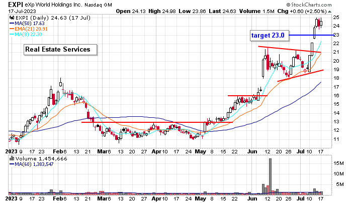The width and height of the screenshot is (352, 203).
Task: Click the price axis label 11
Action: (336, 139)
